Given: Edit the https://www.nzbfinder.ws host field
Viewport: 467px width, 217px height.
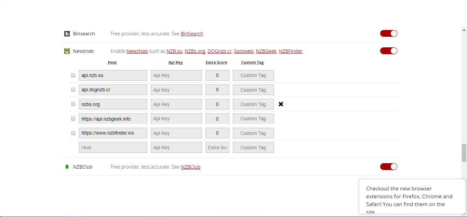Looking at the screenshot, I should 113,133.
